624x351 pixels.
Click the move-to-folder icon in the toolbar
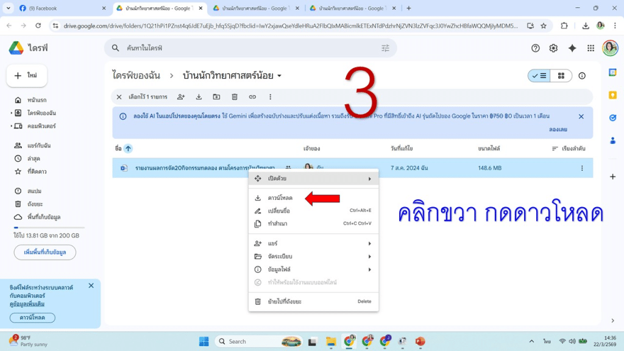(217, 97)
